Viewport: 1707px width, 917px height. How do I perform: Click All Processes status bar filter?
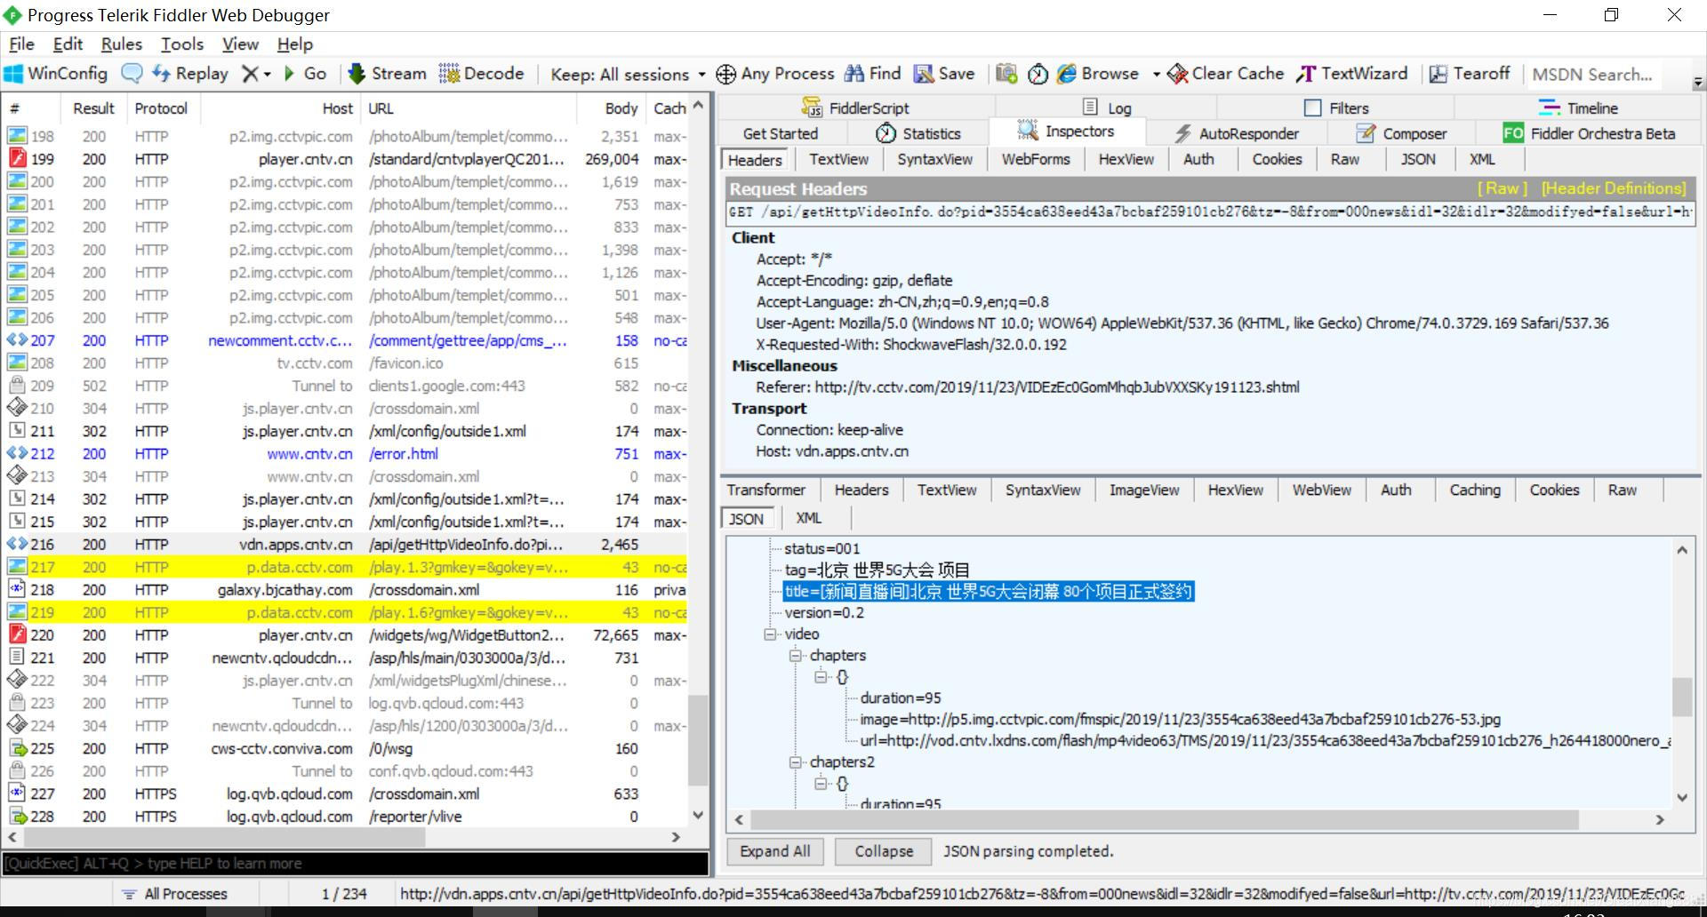pos(175,894)
